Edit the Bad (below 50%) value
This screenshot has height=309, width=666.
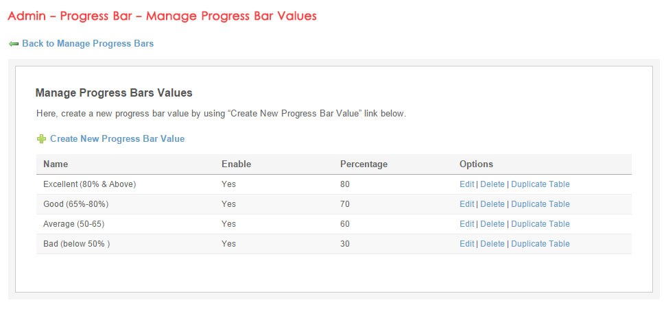[466, 244]
